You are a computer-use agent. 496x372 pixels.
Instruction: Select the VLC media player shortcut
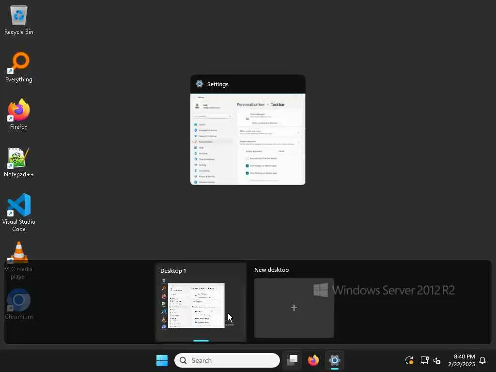coord(19,260)
